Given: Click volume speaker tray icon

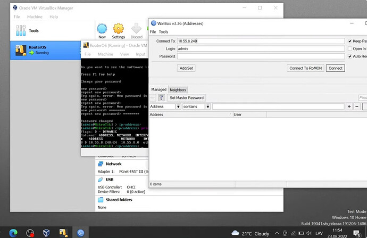Looking at the screenshot, I should tap(309, 233).
